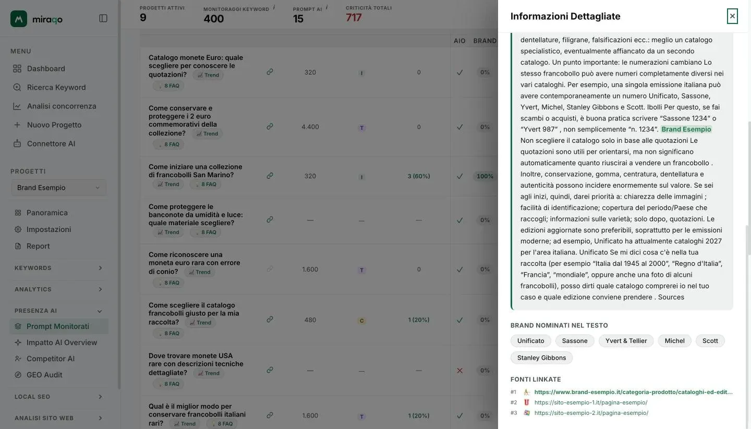Click the 1 (20%) value in catalogo francobolli row
The image size is (751, 429).
click(418, 320)
